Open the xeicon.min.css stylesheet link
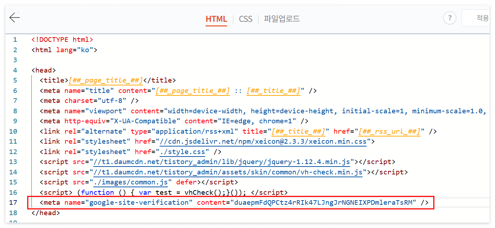The width and height of the screenshot is (495, 228). pyautogui.click(x=266, y=141)
